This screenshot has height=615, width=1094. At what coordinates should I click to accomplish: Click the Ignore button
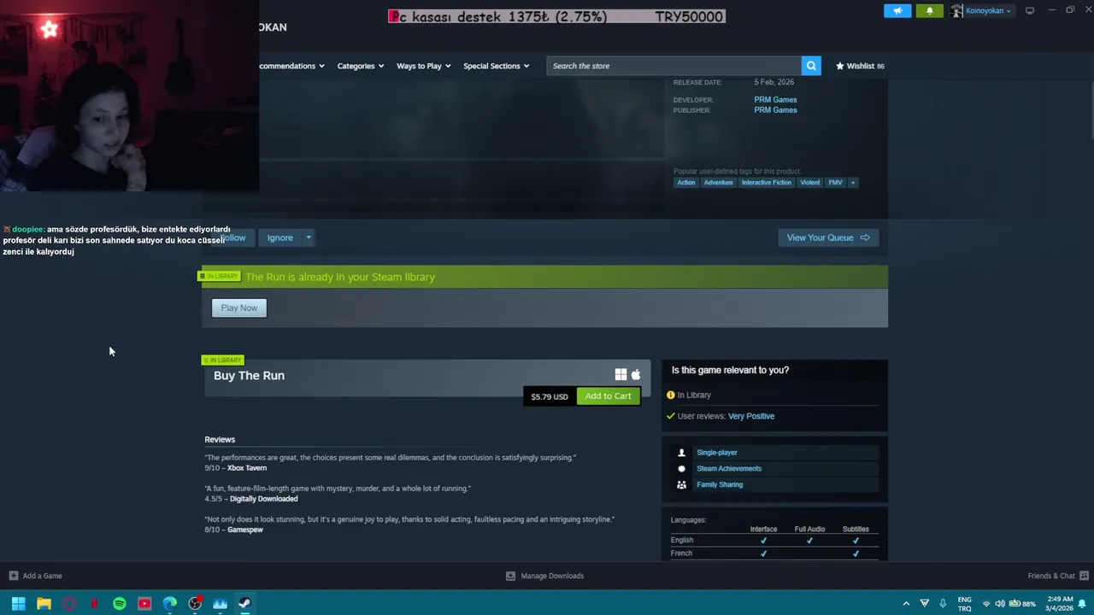coord(279,237)
